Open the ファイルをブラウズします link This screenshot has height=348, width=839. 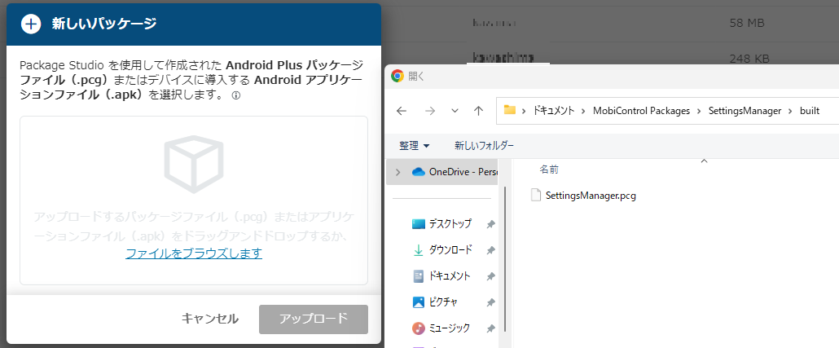pos(194,253)
